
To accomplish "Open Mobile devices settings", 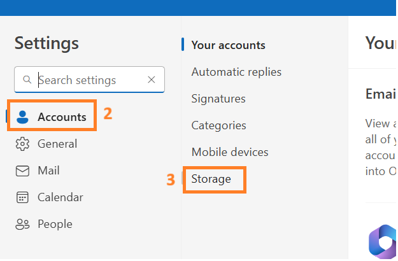I will (x=230, y=152).
